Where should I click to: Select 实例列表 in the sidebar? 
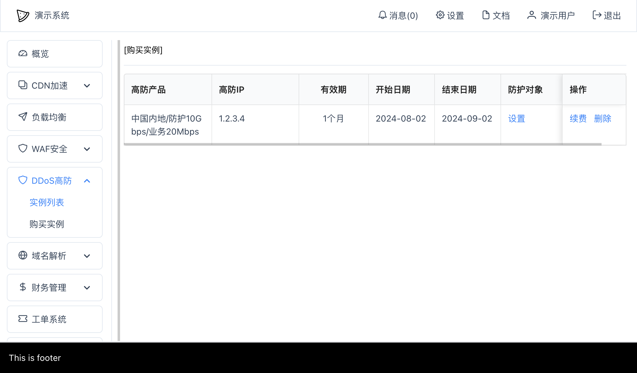[x=46, y=202]
